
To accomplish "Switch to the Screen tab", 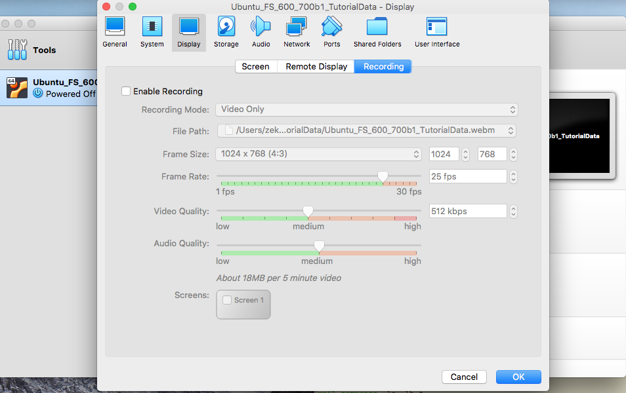I will tap(255, 66).
